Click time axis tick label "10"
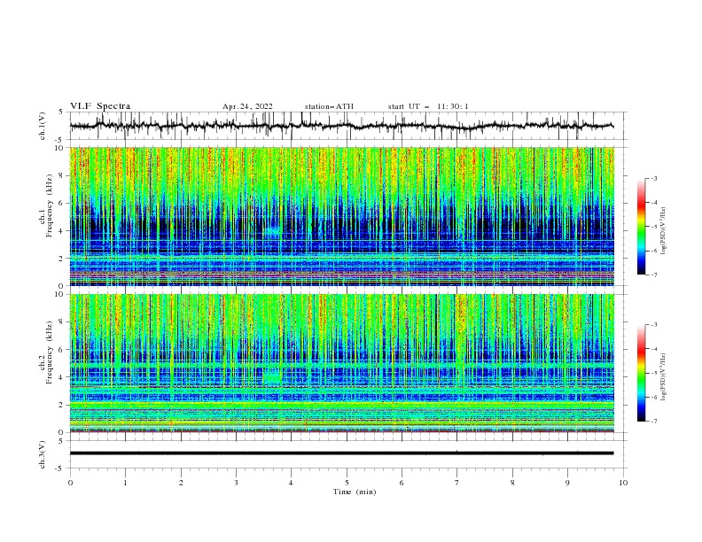 (623, 483)
